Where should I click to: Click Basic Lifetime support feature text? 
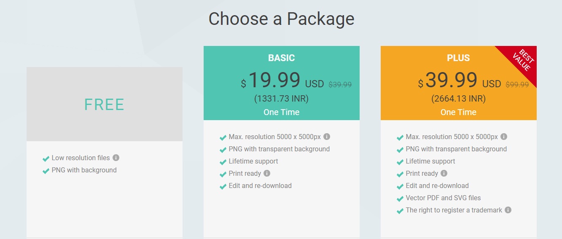point(253,161)
